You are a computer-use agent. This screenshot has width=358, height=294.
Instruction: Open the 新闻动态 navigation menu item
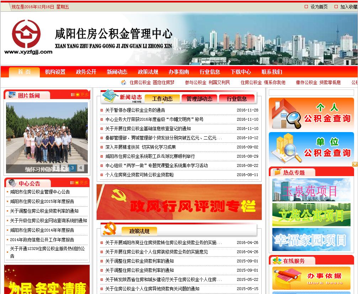[117, 72]
